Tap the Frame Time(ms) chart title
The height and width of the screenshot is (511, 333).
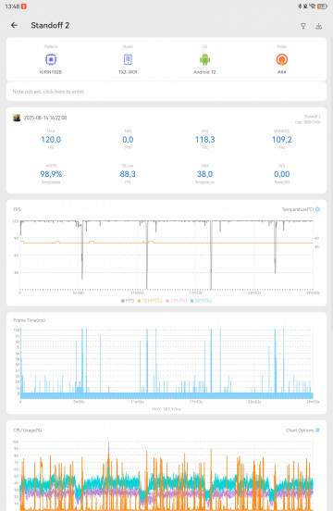[30, 320]
